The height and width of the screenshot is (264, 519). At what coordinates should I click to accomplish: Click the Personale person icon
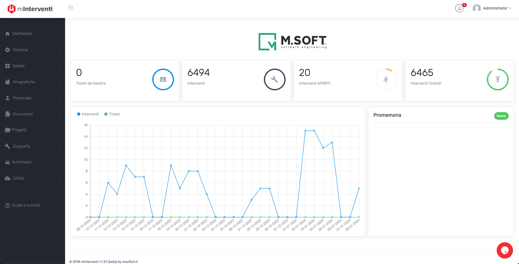tap(8, 98)
